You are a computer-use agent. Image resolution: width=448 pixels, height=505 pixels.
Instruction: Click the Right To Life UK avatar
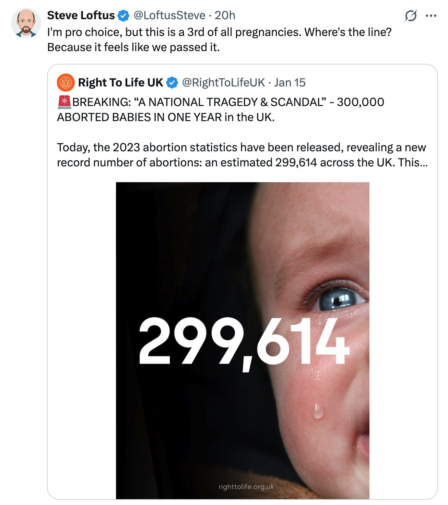click(x=66, y=83)
